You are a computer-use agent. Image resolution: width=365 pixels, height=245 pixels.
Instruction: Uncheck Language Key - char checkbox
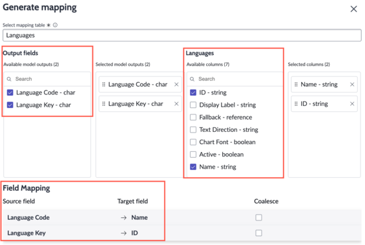(x=10, y=105)
